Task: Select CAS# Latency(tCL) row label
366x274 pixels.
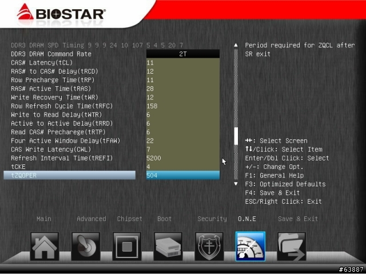Action: 42,63
